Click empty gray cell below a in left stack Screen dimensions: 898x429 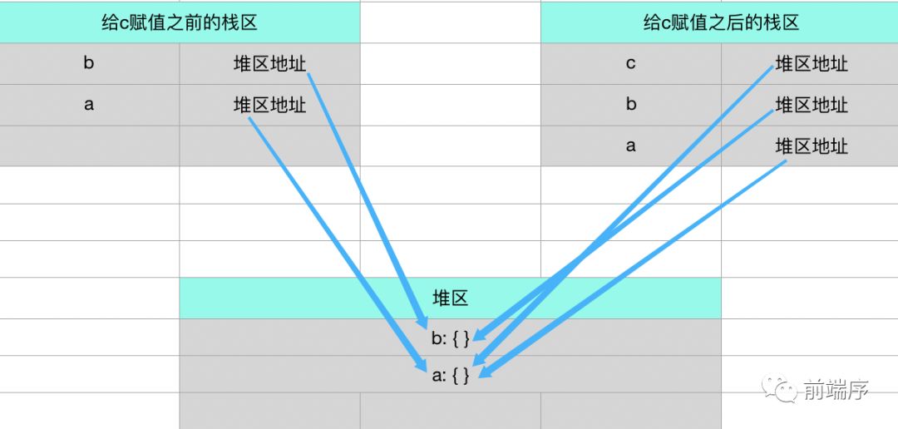point(89,146)
